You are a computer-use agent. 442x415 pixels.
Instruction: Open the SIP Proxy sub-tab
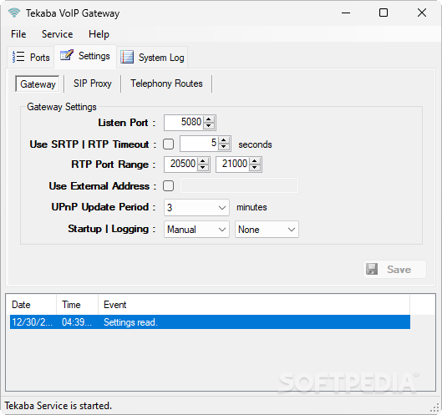click(x=93, y=84)
